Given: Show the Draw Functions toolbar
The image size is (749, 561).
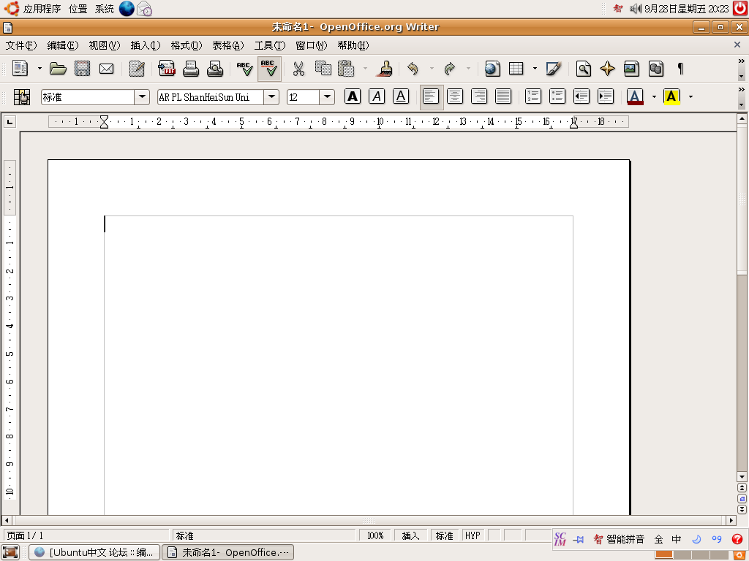Looking at the screenshot, I should click(x=553, y=69).
